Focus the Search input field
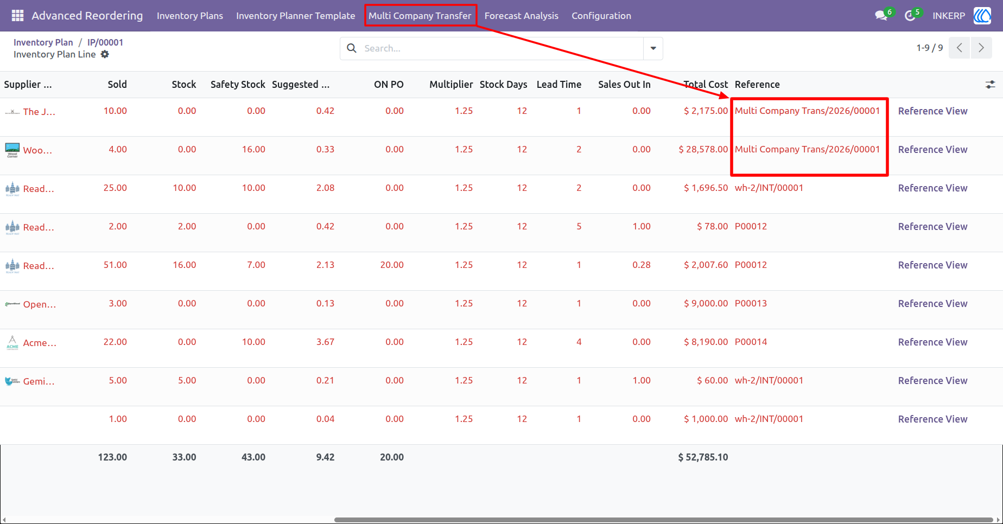The width and height of the screenshot is (1003, 524). point(502,48)
